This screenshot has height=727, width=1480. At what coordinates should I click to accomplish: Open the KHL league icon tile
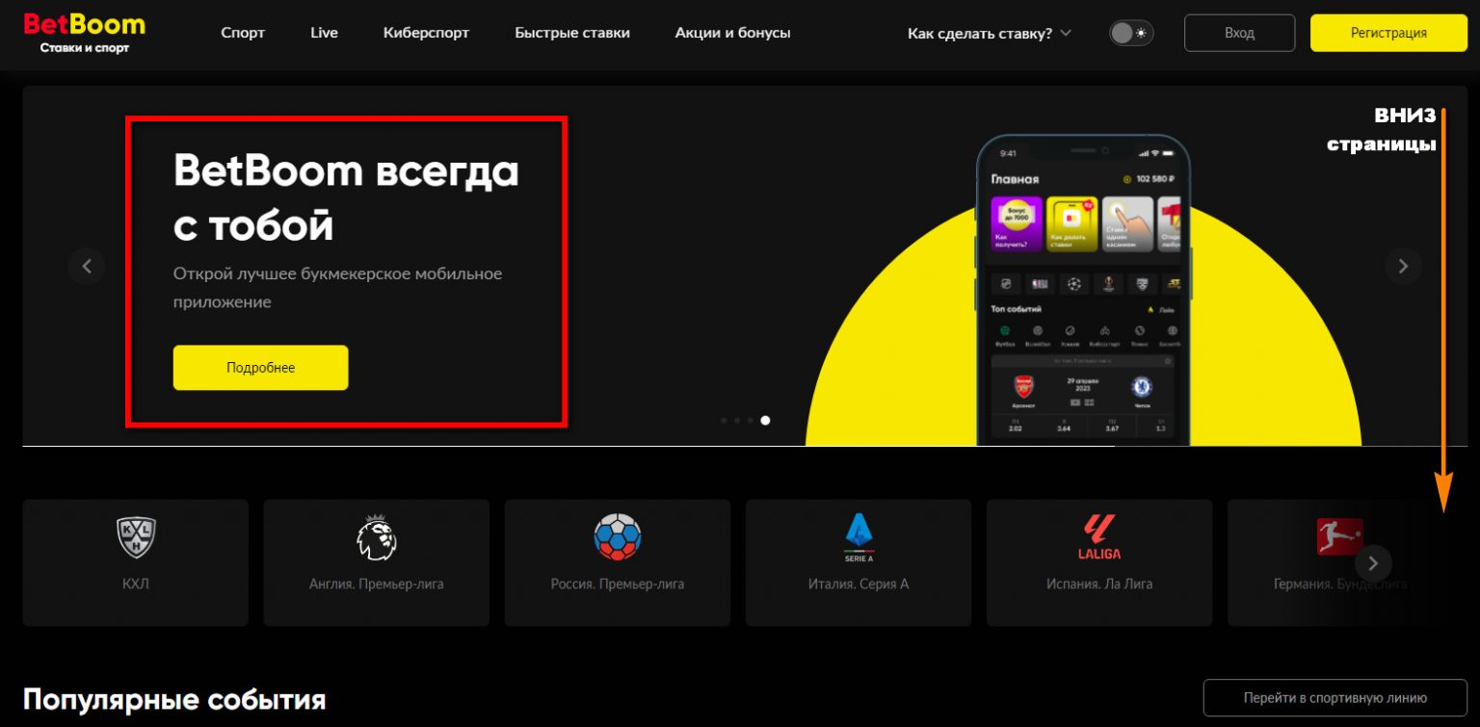(136, 537)
